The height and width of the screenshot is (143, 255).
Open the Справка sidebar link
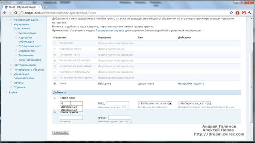[x=19, y=87]
